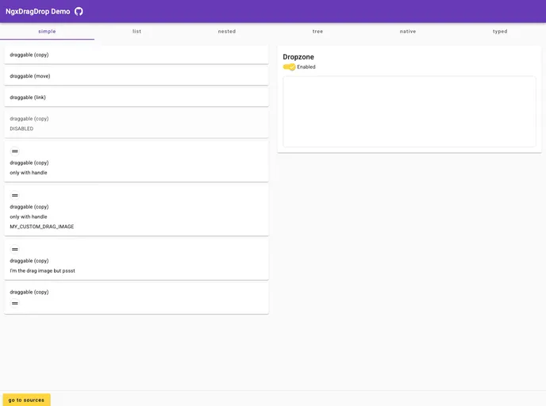Click inside the empty dropzone area
The height and width of the screenshot is (406, 546).
point(409,111)
